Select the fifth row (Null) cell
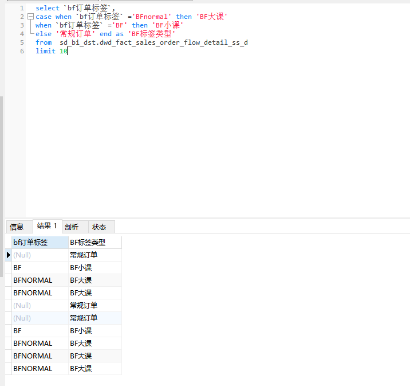This screenshot has height=386, width=410. (40, 305)
